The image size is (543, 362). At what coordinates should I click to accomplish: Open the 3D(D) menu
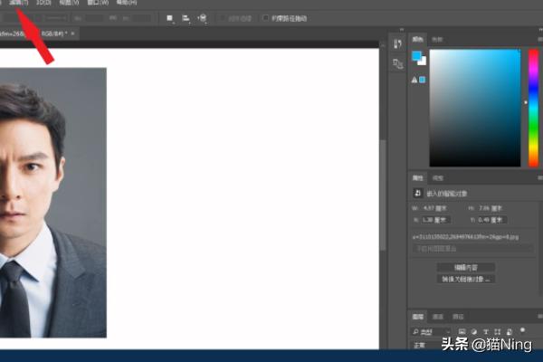pos(43,3)
